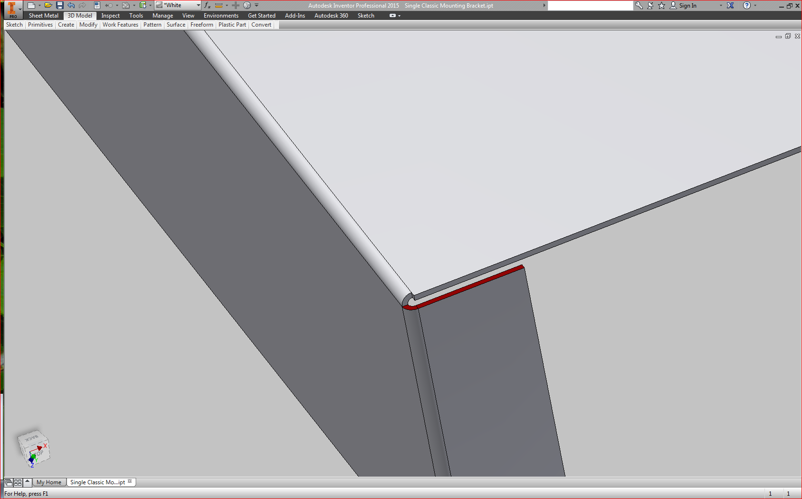Open the Primitives panel button
The width and height of the screenshot is (802, 499).
[40, 25]
